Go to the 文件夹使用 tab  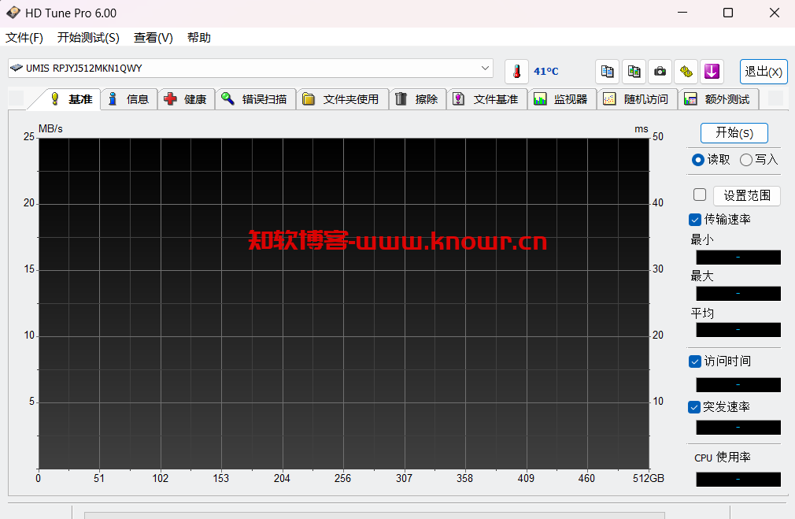coord(342,99)
